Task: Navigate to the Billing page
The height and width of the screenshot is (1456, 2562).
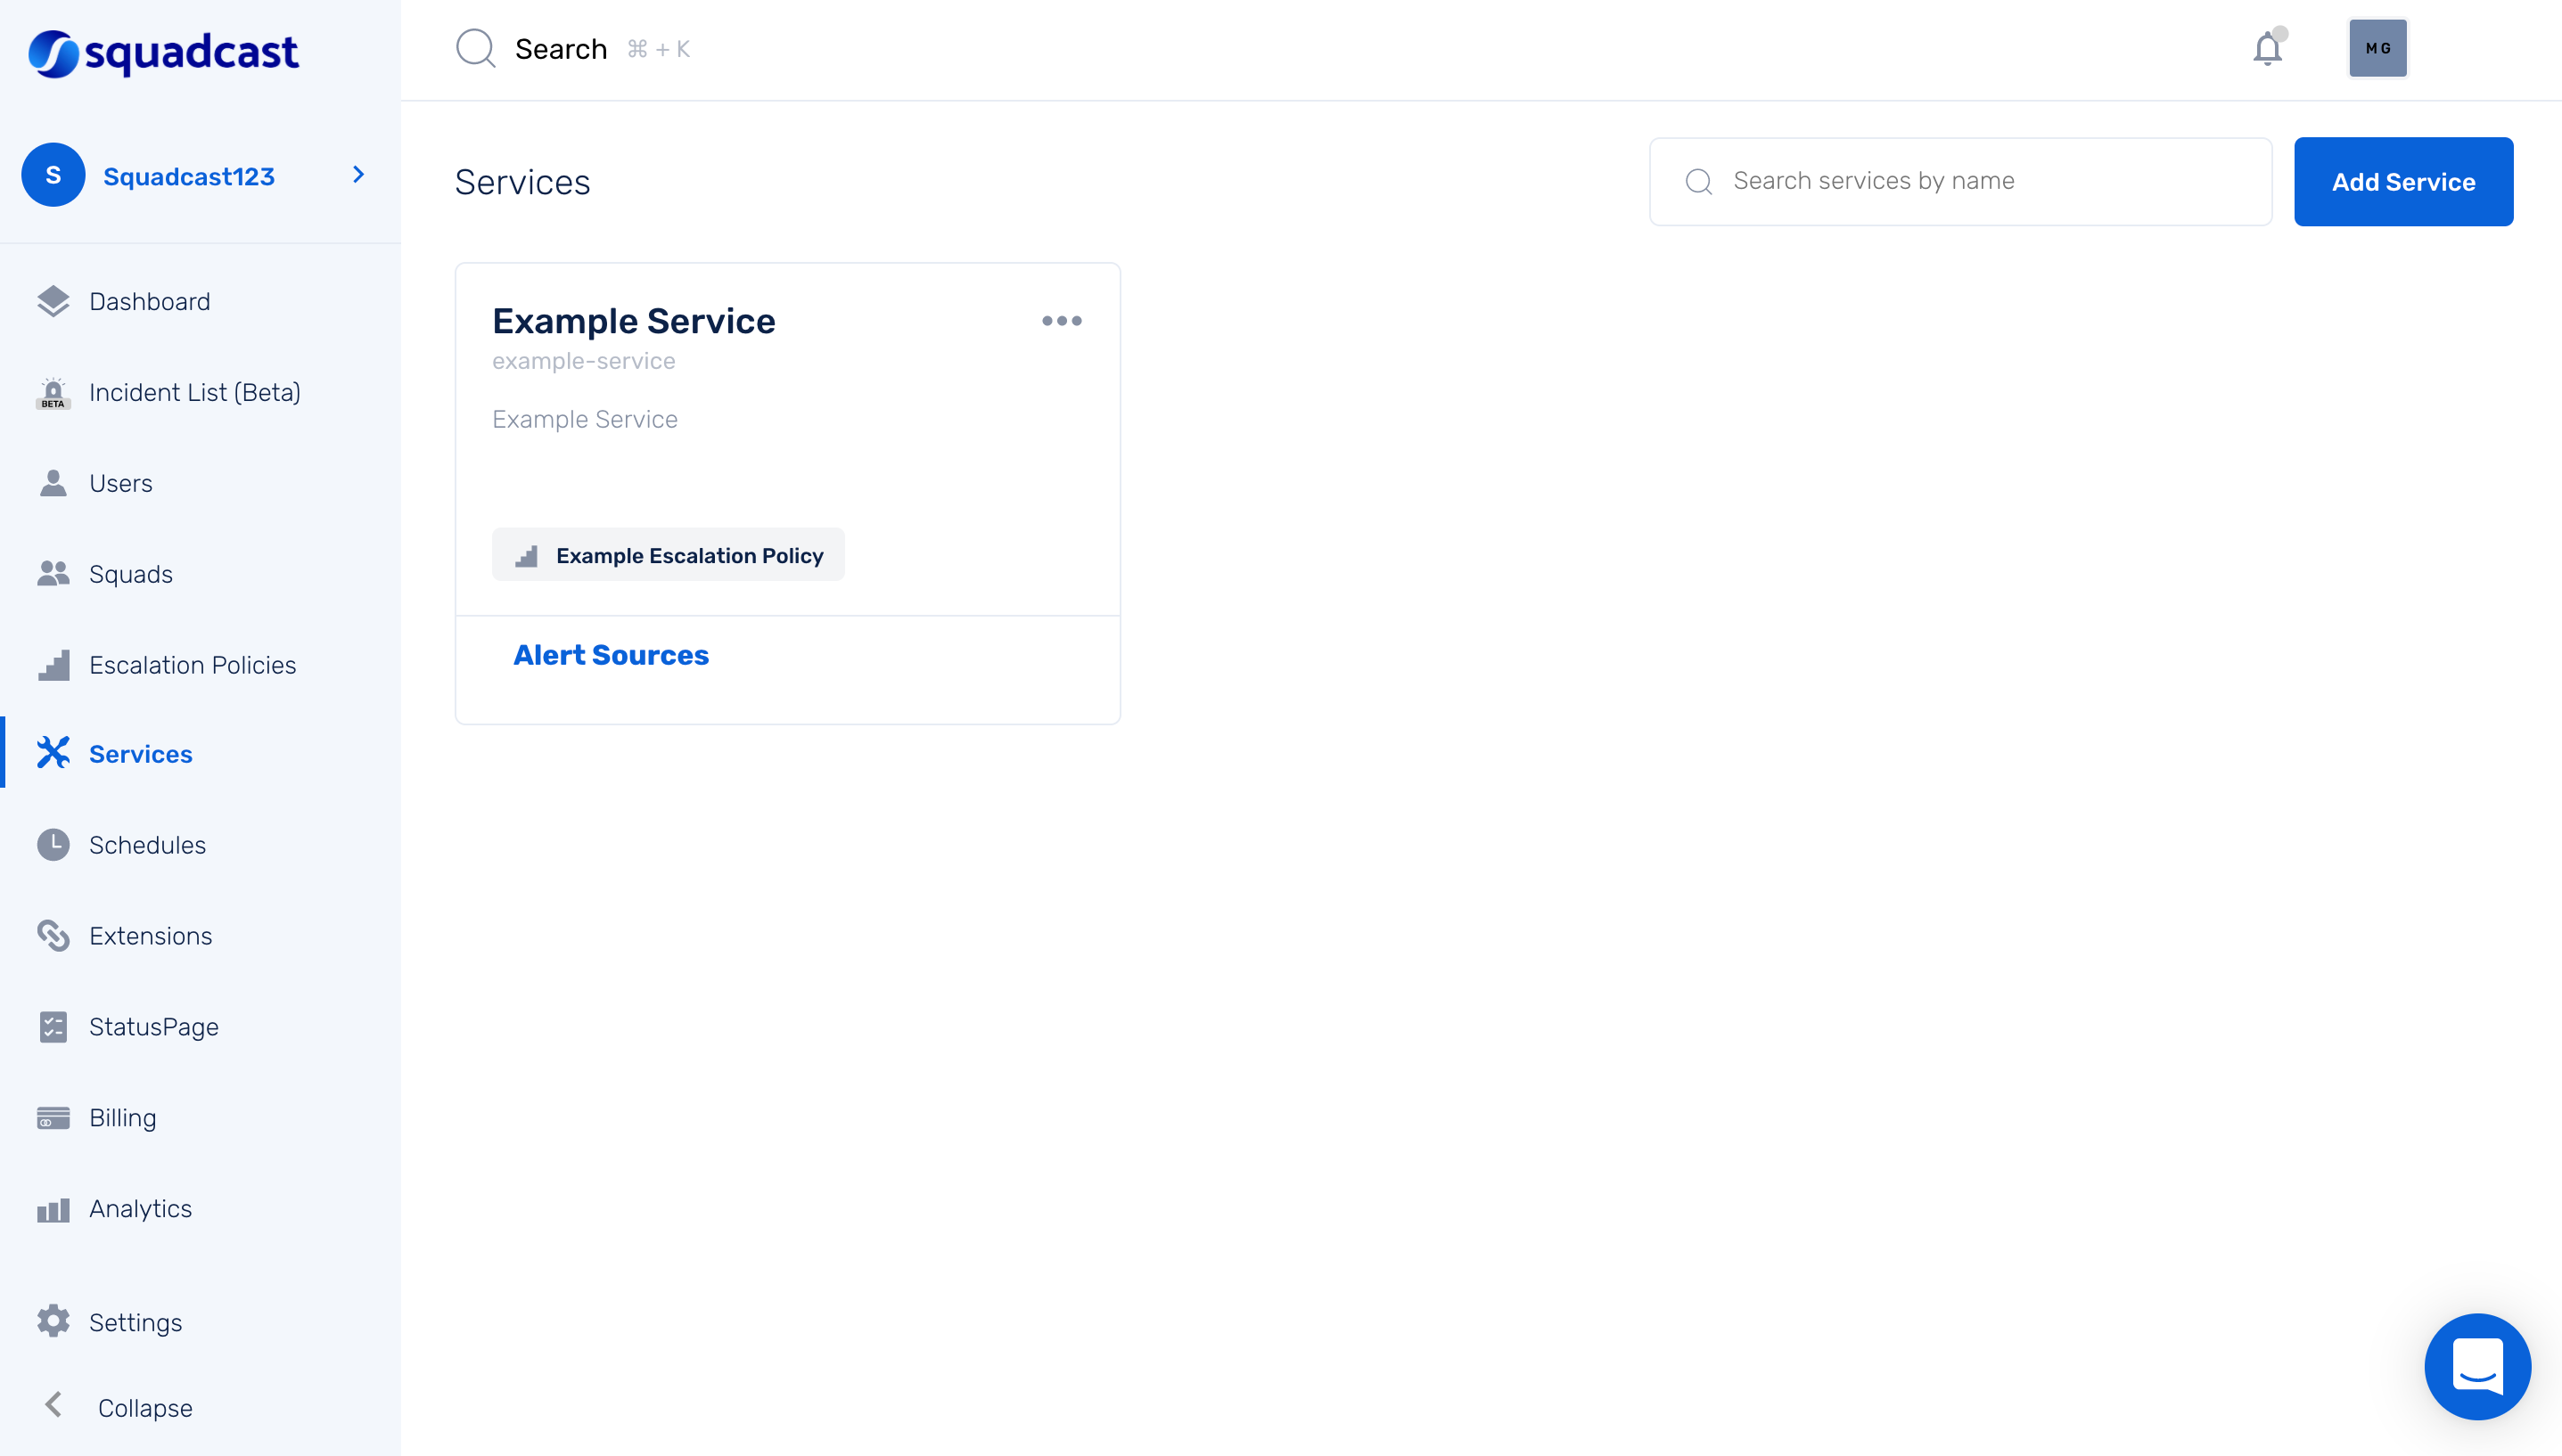Action: pos(122,1117)
